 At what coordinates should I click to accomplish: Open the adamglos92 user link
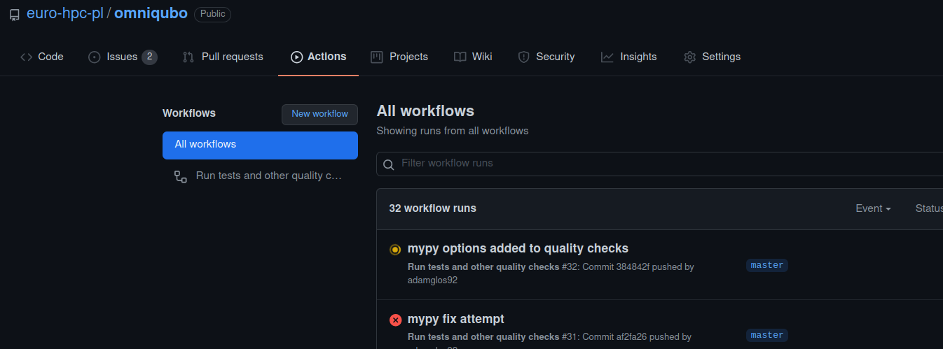(432, 280)
